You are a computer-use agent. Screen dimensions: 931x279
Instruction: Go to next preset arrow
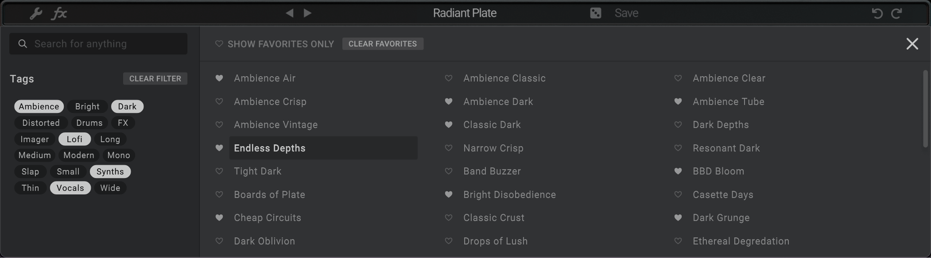tap(308, 13)
